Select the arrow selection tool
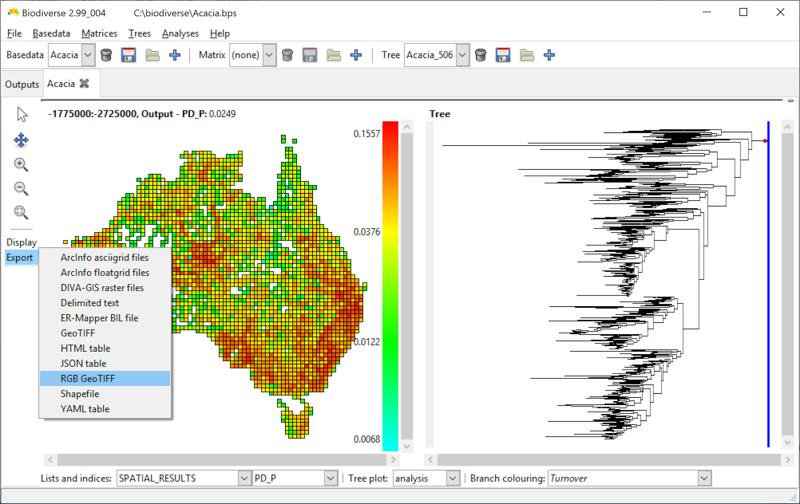This screenshot has height=504, width=800. [x=21, y=114]
